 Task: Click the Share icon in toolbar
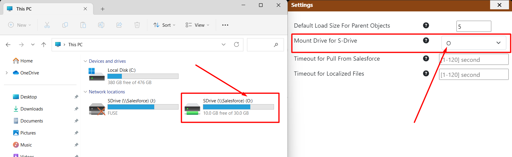pos(119,25)
